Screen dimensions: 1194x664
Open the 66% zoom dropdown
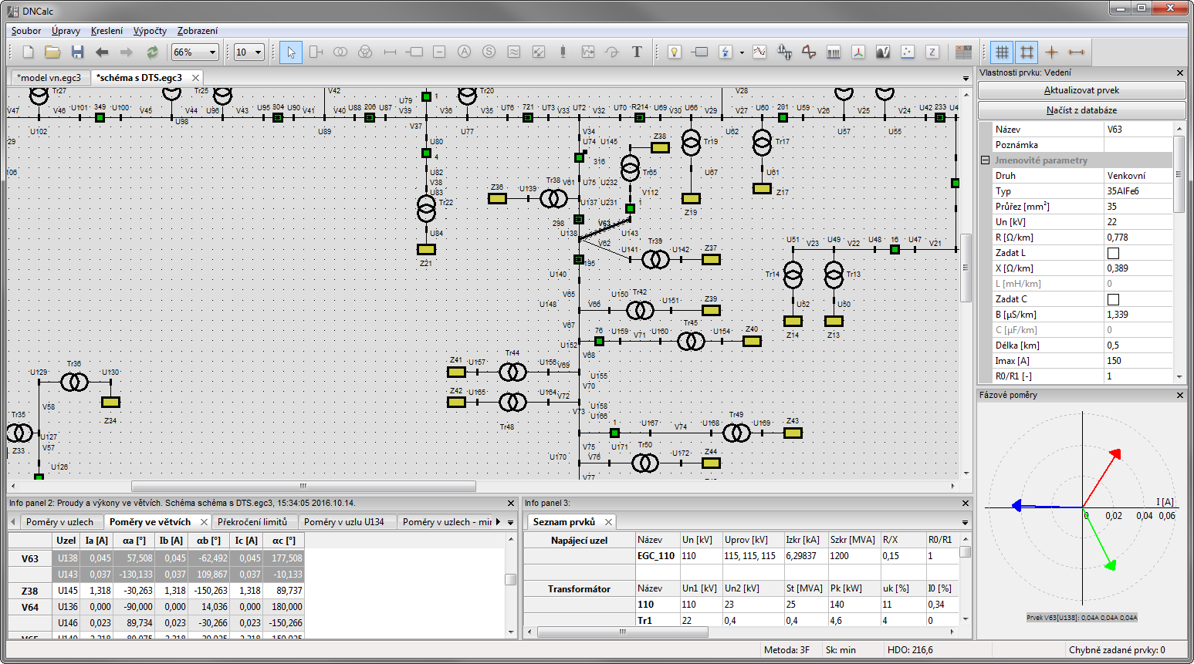[213, 52]
